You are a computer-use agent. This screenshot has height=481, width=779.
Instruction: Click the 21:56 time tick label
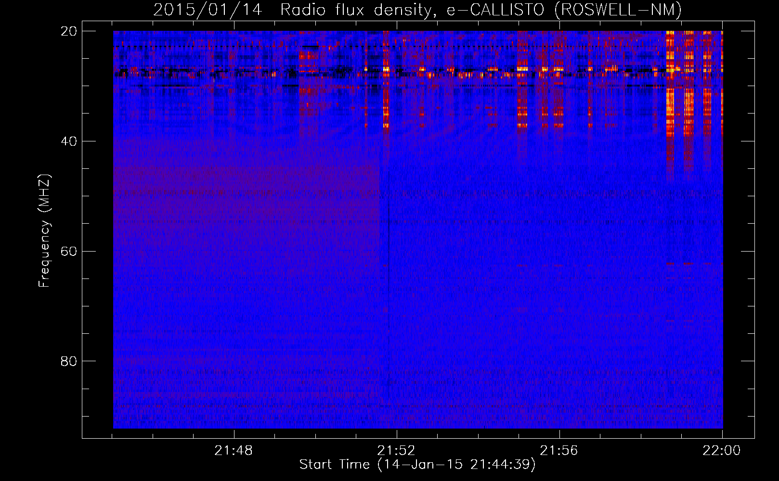559,451
